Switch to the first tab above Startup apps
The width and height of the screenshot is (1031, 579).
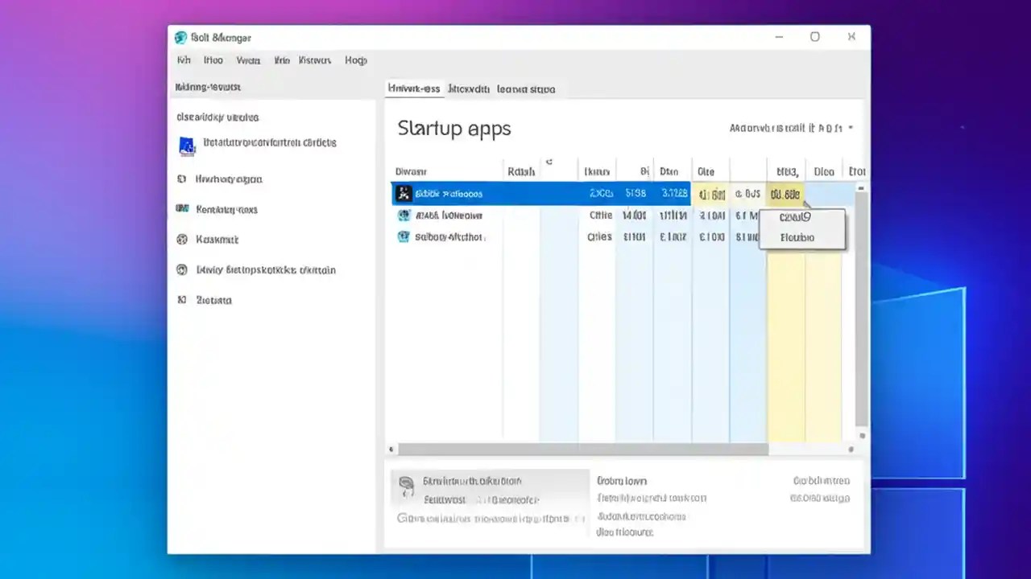[413, 89]
